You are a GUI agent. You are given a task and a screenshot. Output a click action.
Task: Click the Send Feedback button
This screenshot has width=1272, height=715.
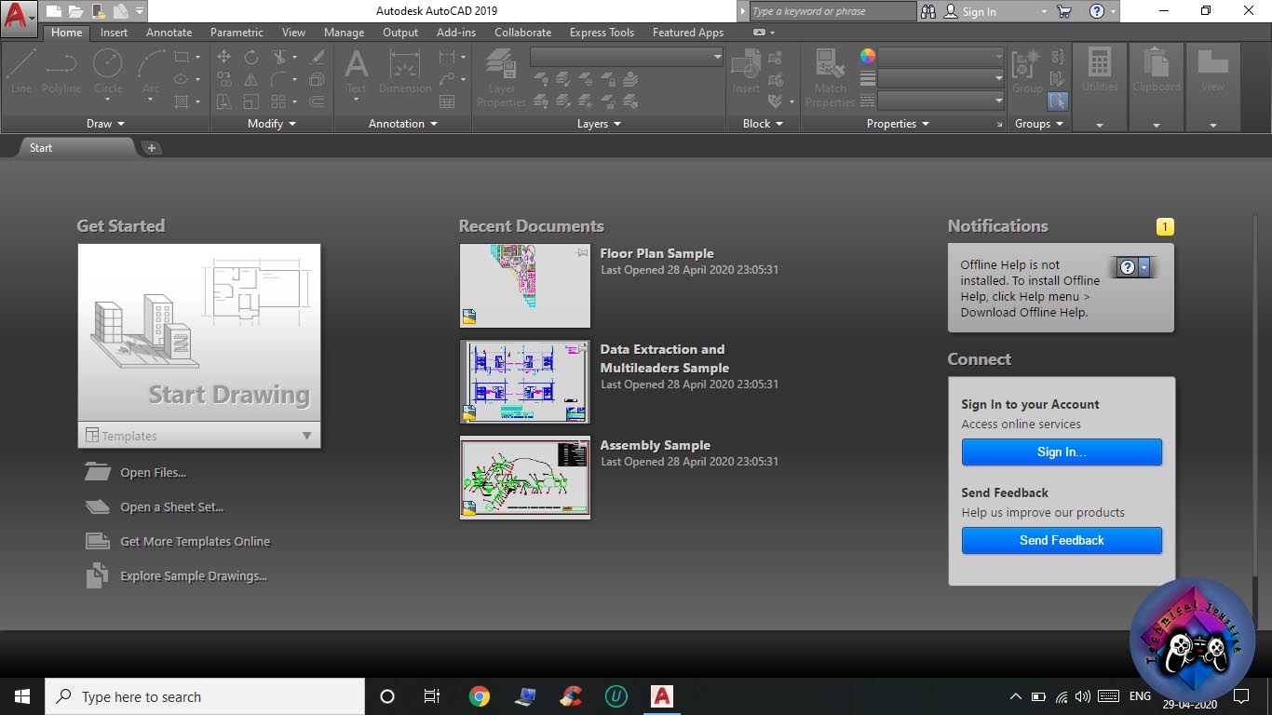click(x=1062, y=540)
